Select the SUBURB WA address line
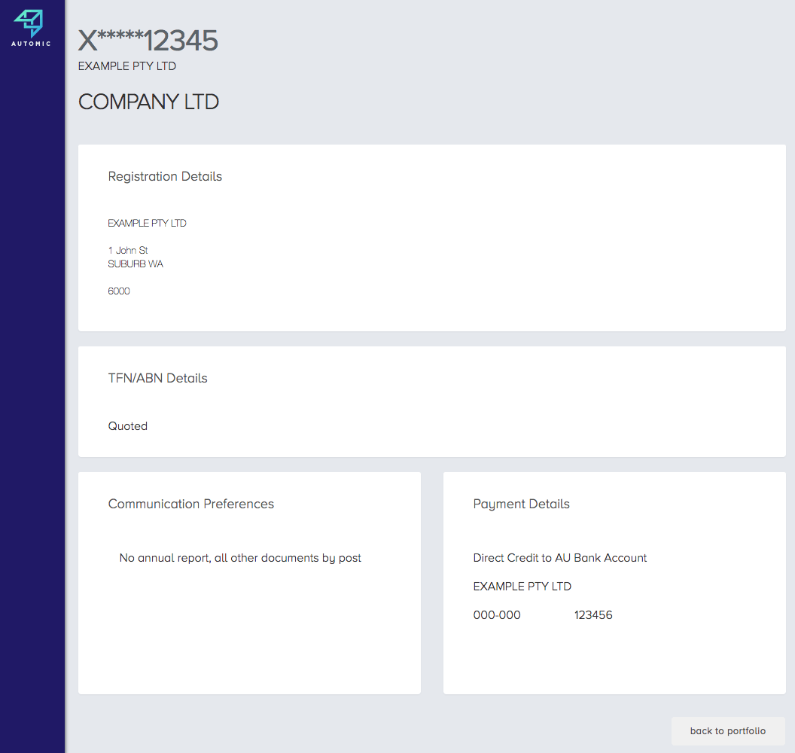The height and width of the screenshot is (753, 795). pos(136,264)
